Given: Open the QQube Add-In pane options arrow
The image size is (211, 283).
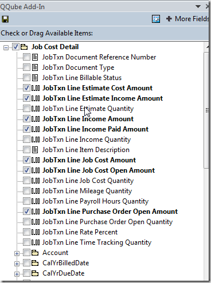Looking at the screenshot, I should tap(198, 7).
